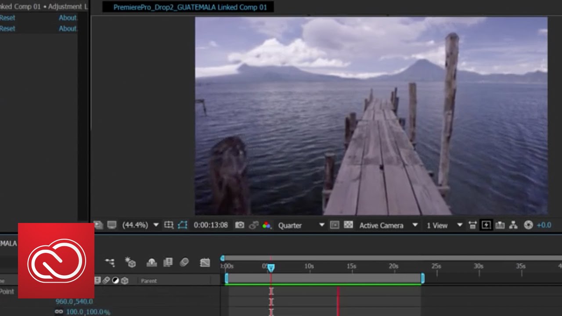Enable Draft 3D mode
Viewport: 562px width, 316px height.
point(130,262)
